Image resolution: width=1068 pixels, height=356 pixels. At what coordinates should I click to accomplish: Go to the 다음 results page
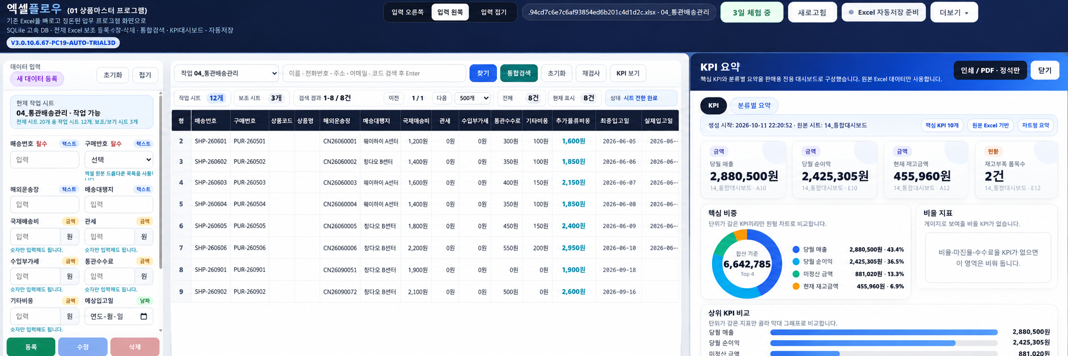[442, 98]
